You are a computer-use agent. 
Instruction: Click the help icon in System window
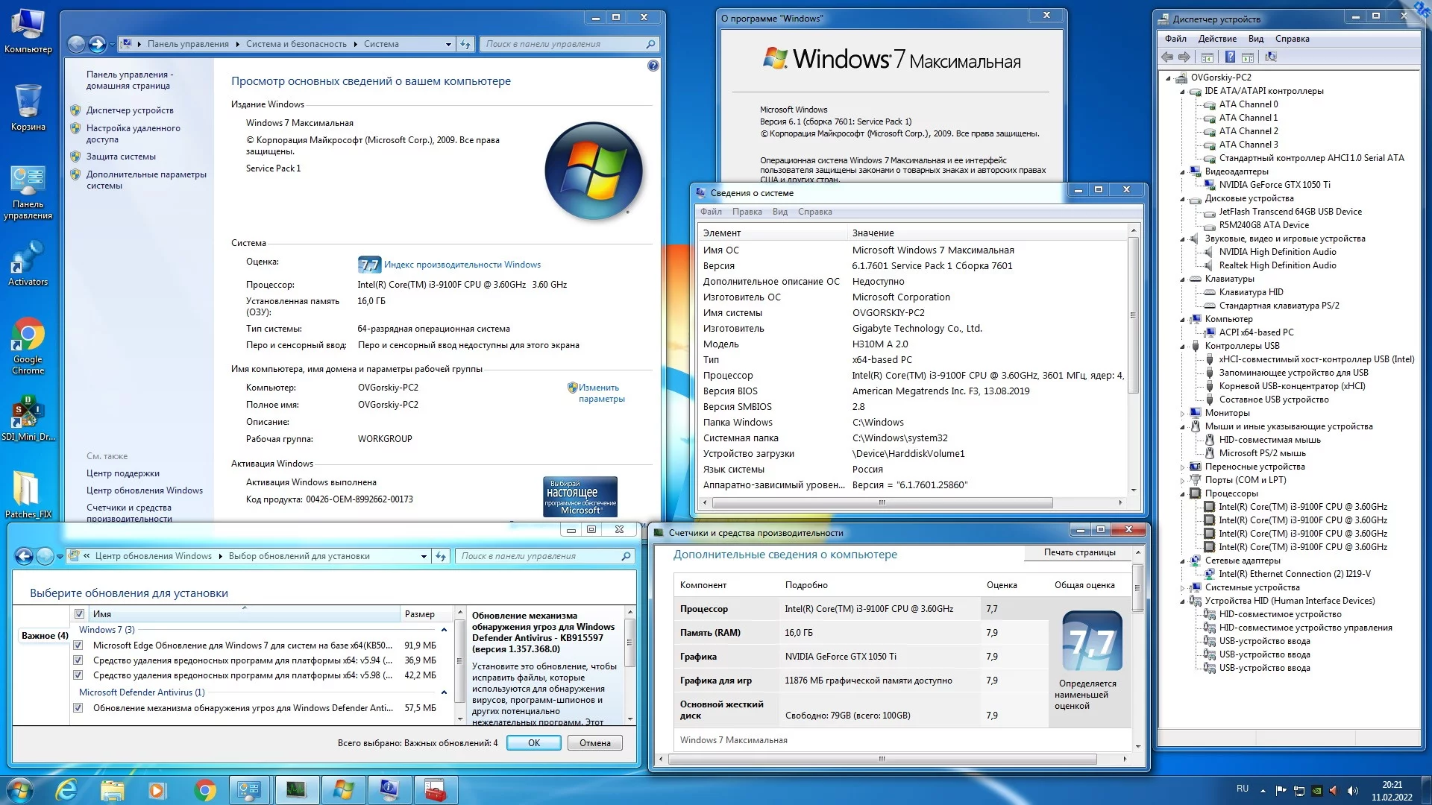[x=653, y=66]
